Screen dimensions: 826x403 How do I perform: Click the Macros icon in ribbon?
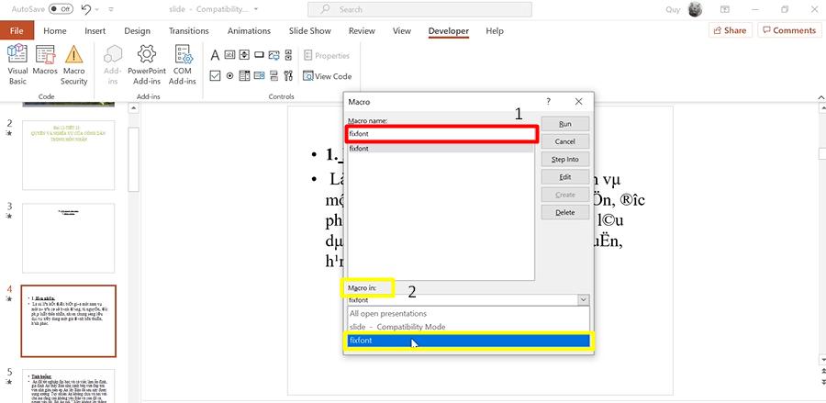[x=45, y=63]
